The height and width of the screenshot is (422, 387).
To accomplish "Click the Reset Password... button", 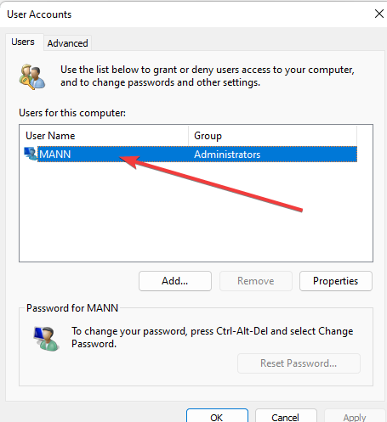I will pyautogui.click(x=299, y=363).
